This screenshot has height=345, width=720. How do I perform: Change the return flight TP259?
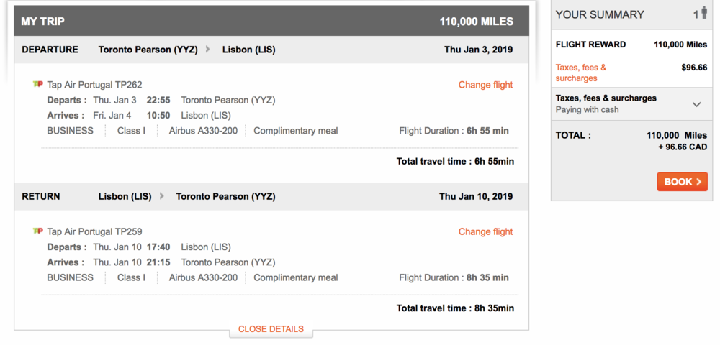pyautogui.click(x=485, y=231)
